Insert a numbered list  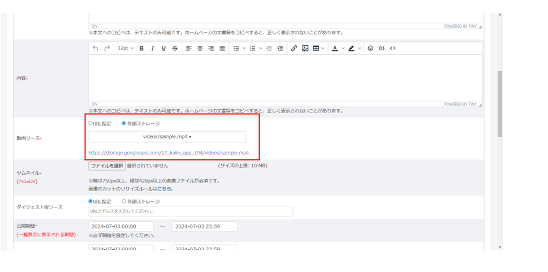coord(253,49)
